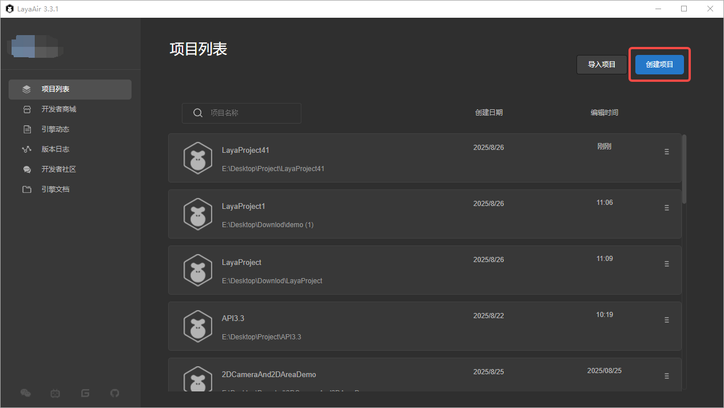Click the 创建项目 button
The image size is (724, 408).
click(x=659, y=65)
